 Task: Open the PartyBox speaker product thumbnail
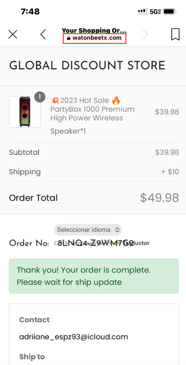25,112
